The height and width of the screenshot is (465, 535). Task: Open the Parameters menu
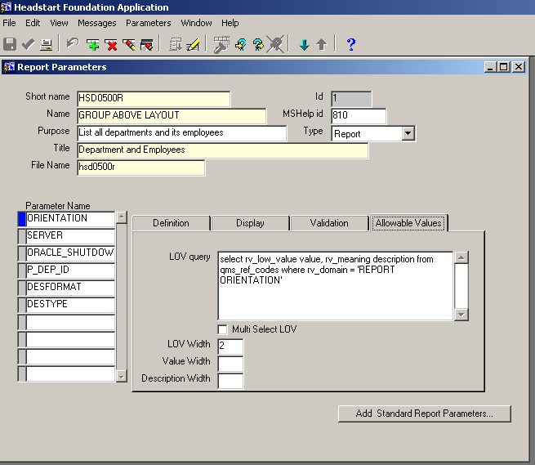click(x=148, y=23)
